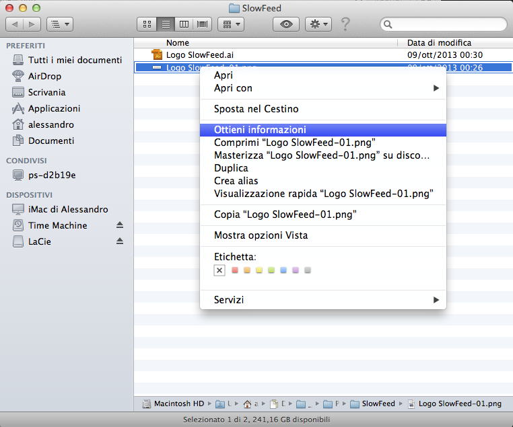Click the SlowFeed folder in path bar
Image resolution: width=513 pixels, height=427 pixels.
[x=373, y=404]
